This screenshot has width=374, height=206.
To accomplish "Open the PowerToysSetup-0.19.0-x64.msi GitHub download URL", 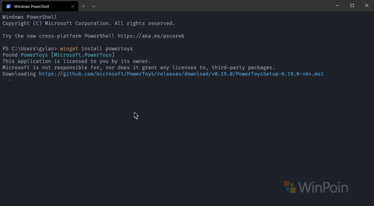I will 181,74.
